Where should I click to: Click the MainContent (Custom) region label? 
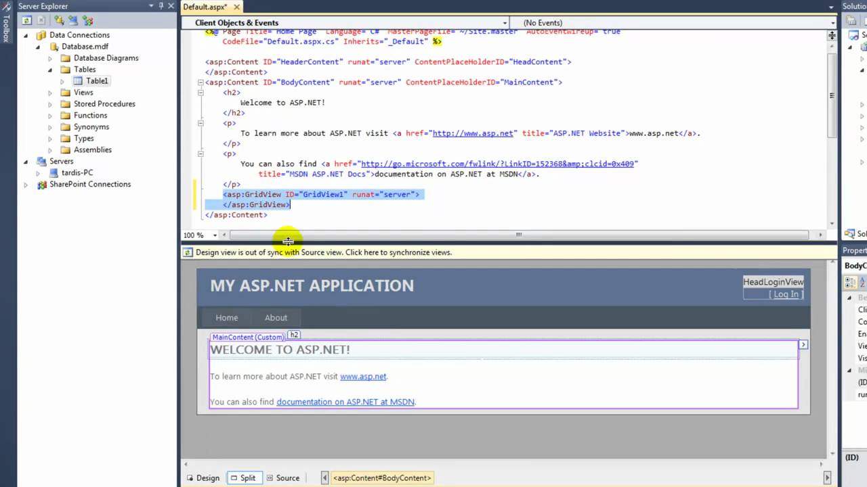[x=248, y=337]
